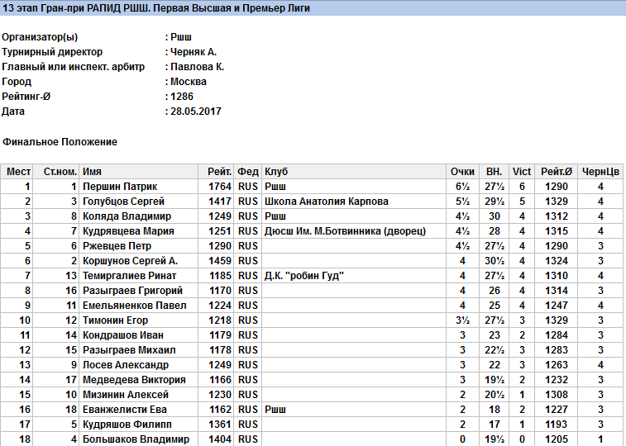Select player name 'Медведева Виктория'
Image resolution: width=626 pixels, height=446 pixels.
pos(134,379)
